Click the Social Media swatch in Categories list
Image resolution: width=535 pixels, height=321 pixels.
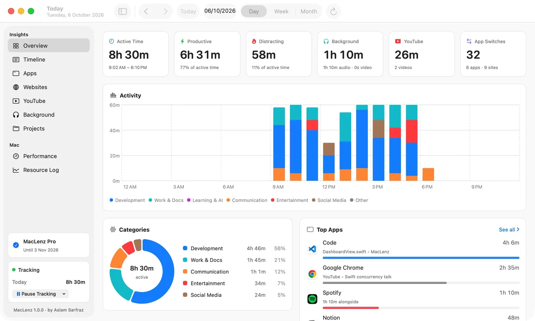tap(185, 295)
